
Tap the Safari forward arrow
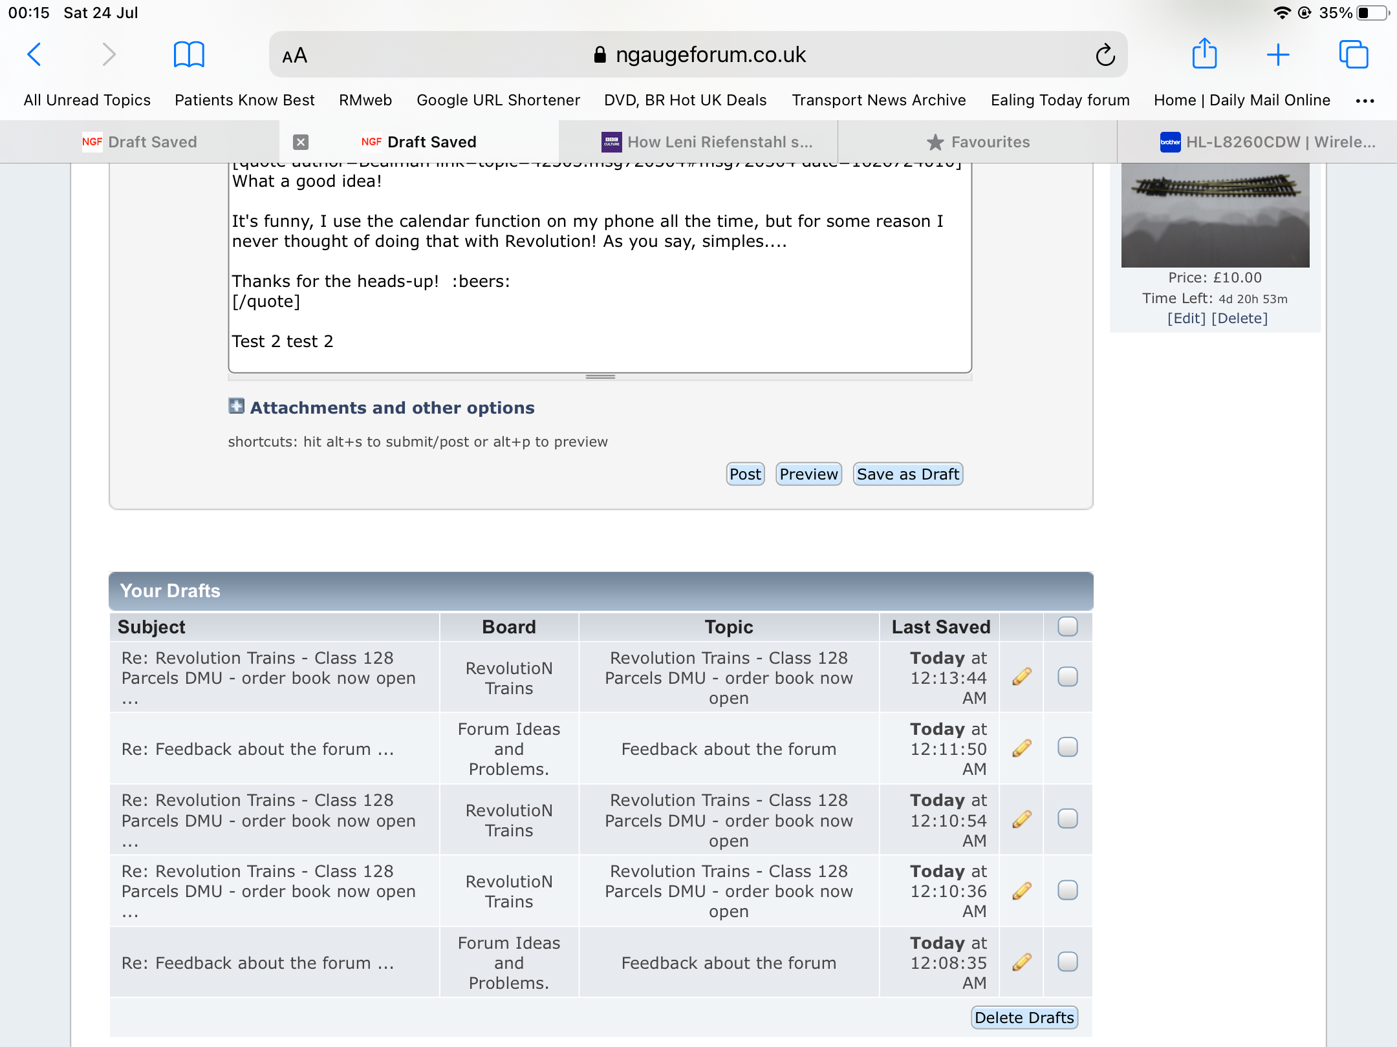tap(109, 55)
